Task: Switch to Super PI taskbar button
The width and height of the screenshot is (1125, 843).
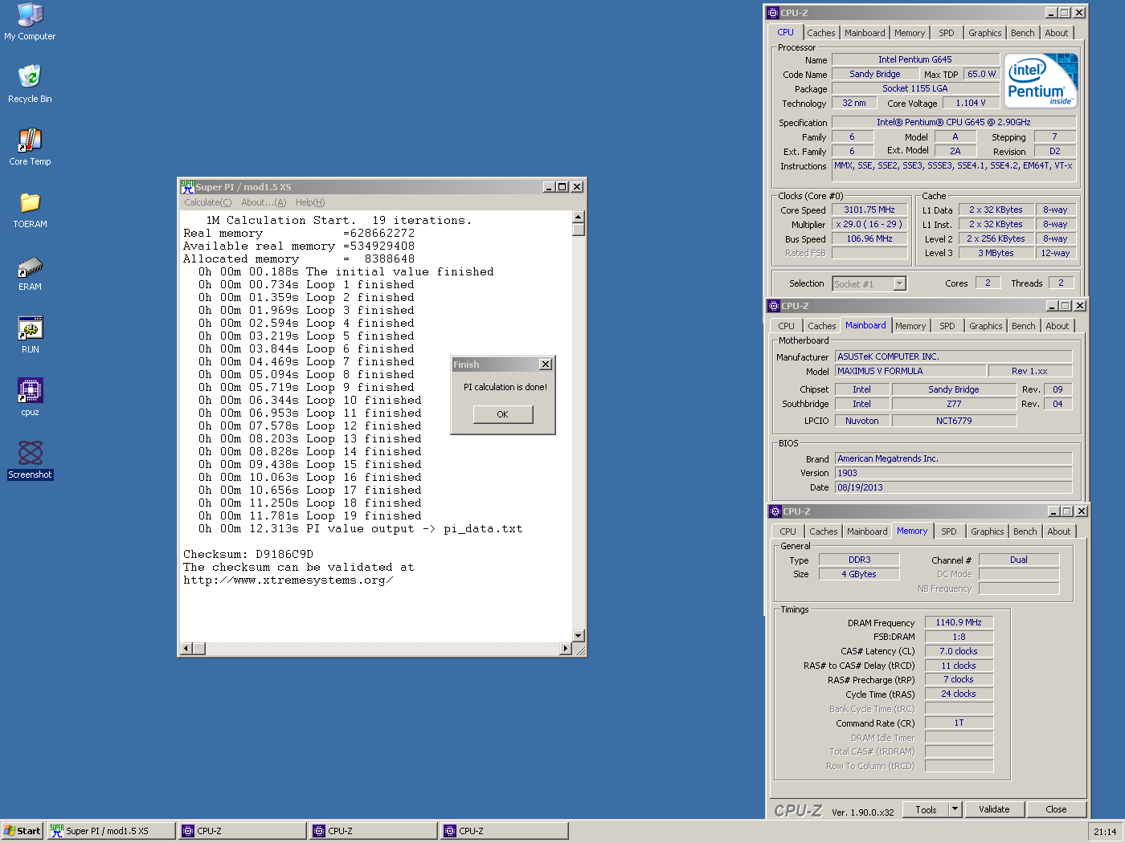Action: 110,831
